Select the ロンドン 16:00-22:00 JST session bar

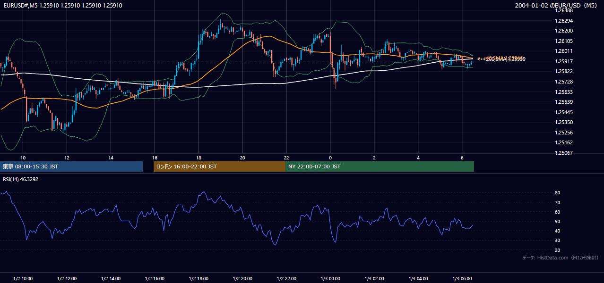(219, 166)
